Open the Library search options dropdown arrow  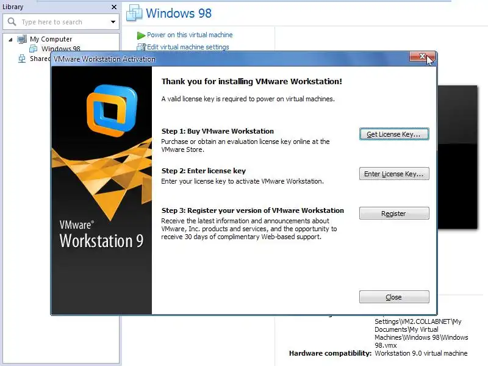(113, 22)
